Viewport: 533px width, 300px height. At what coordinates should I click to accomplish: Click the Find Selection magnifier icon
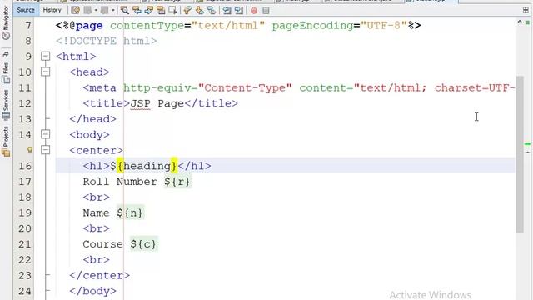click(125, 11)
